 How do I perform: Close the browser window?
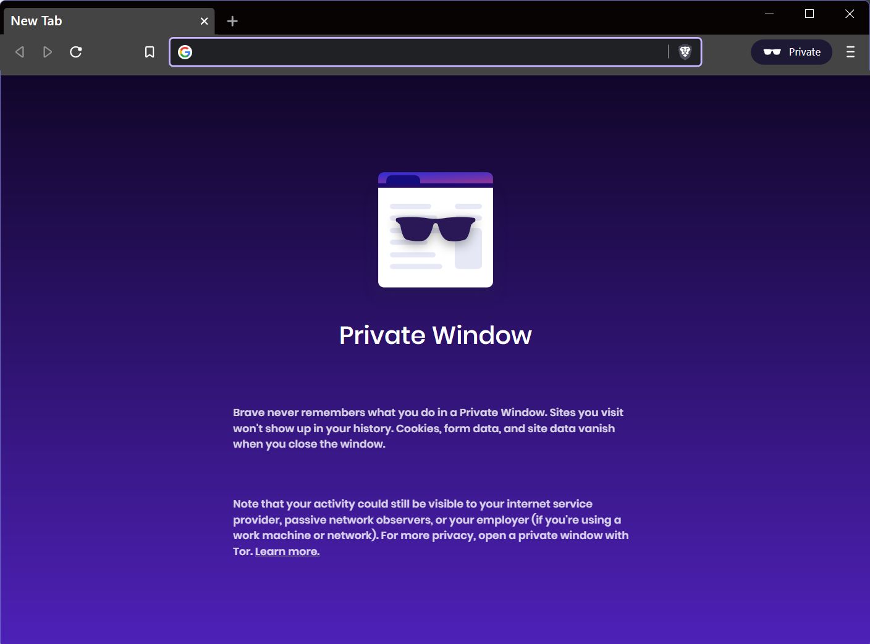tap(850, 13)
